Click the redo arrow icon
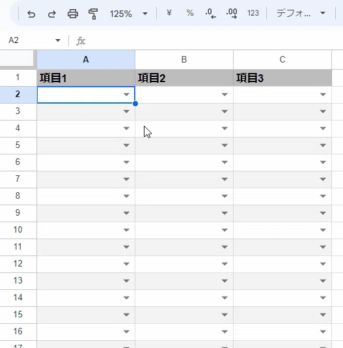 [x=52, y=14]
